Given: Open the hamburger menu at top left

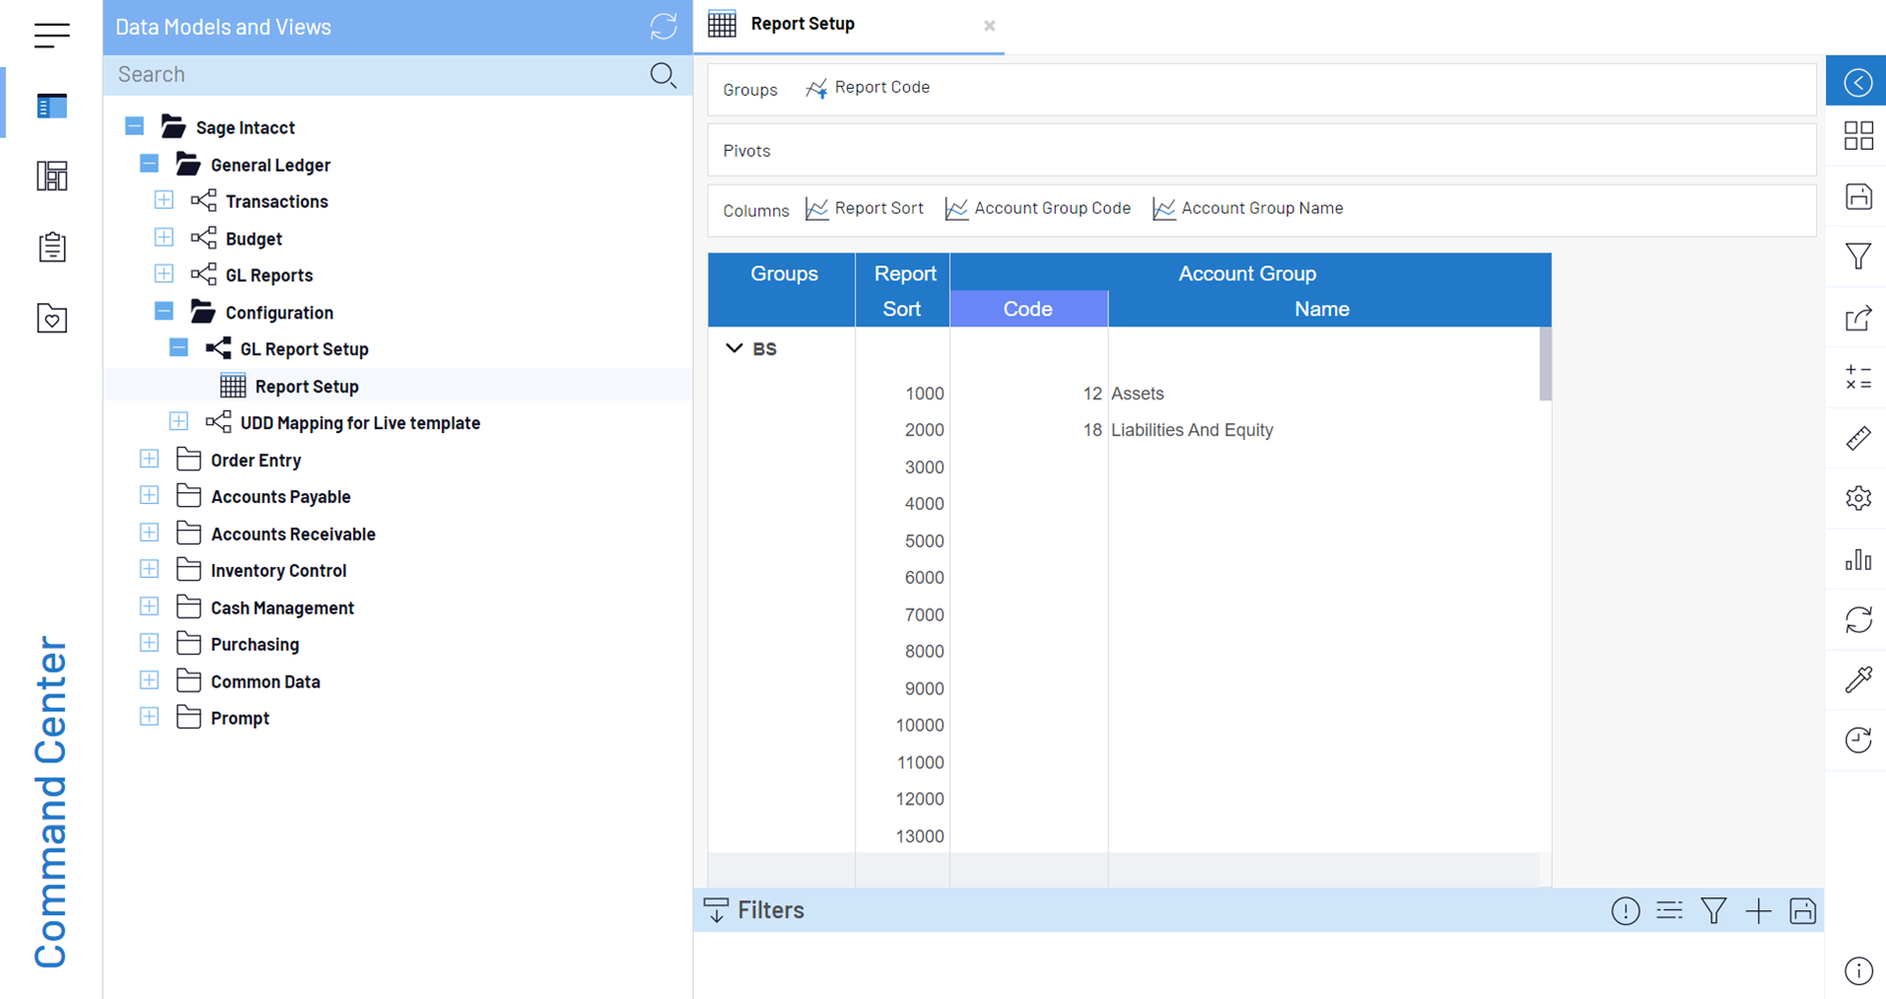Looking at the screenshot, I should 52,35.
